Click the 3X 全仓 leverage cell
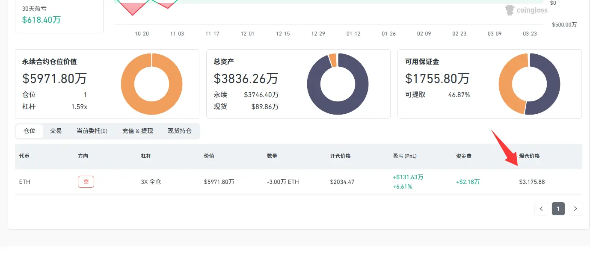This screenshot has width=590, height=254. click(x=151, y=182)
